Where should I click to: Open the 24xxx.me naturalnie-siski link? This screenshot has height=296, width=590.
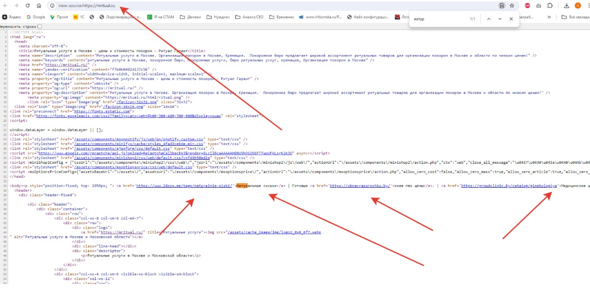point(184,185)
